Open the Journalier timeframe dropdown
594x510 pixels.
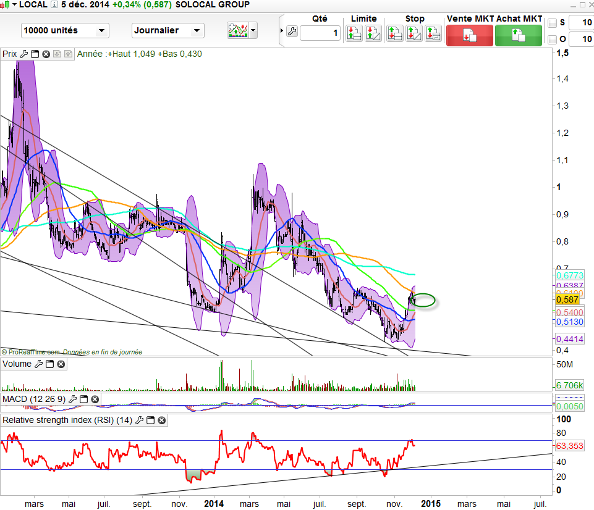click(x=168, y=31)
